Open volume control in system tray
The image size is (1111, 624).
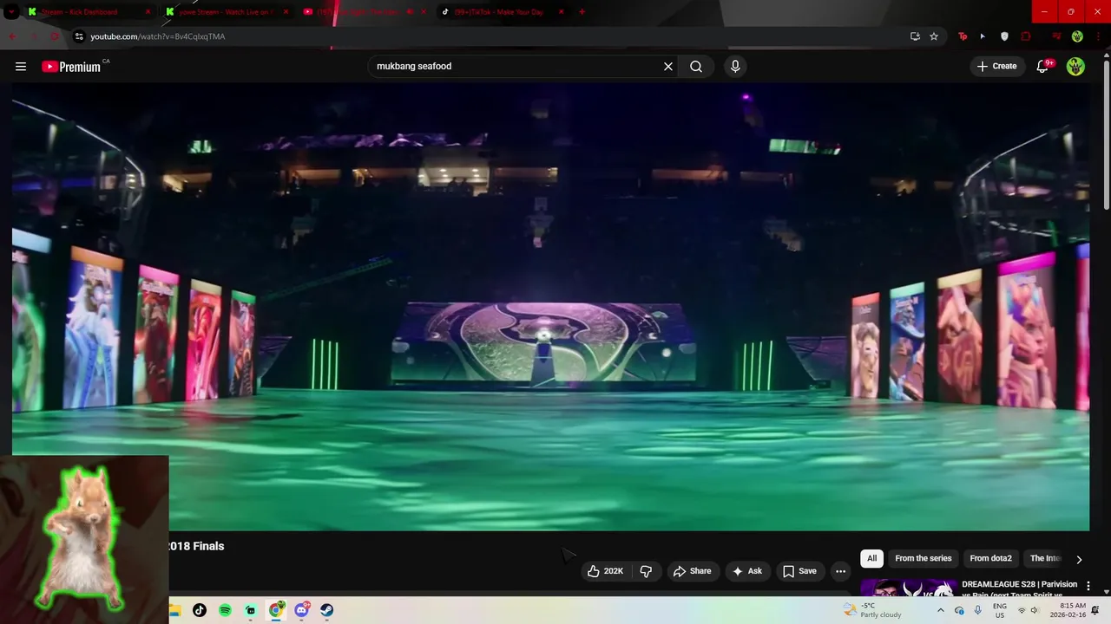[1035, 610]
